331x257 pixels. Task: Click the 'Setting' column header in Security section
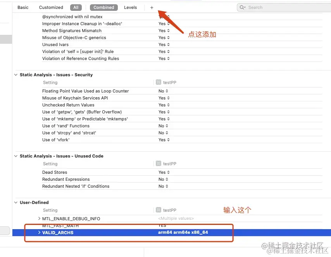tap(50, 82)
